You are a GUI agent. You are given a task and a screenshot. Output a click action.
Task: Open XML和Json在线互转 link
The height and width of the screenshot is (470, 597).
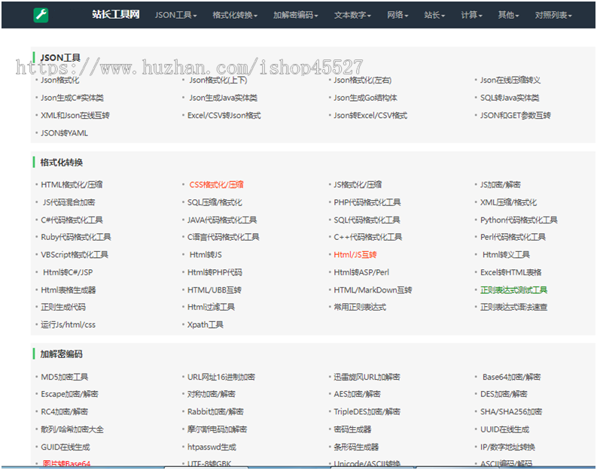(75, 115)
